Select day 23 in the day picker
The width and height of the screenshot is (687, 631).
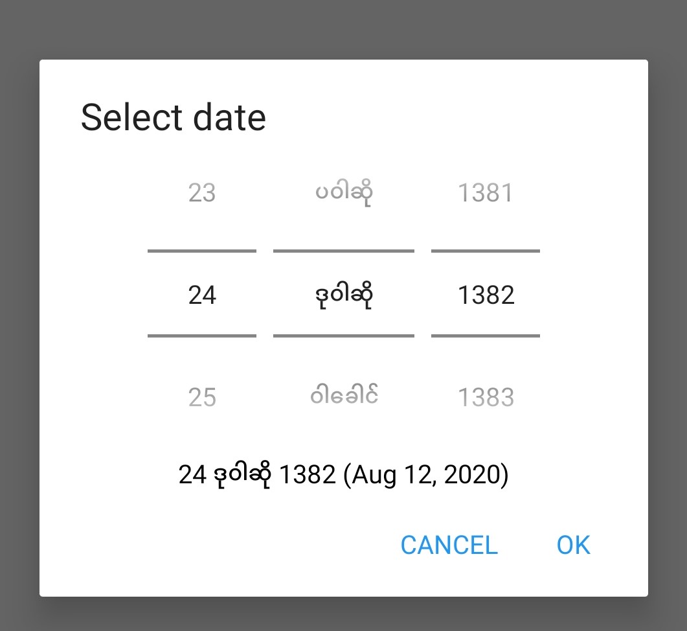pyautogui.click(x=201, y=193)
